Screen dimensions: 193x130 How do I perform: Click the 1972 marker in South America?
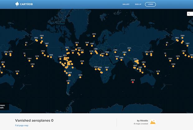68,83
